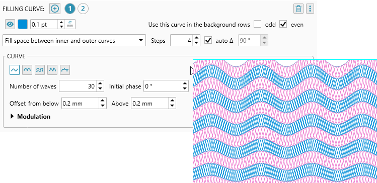Viewport: 377px width, 183px height.
Task: Click the line width 0.1 pt field
Action: coord(44,24)
